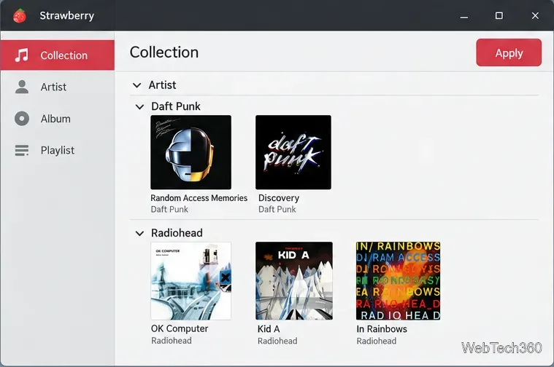This screenshot has width=554, height=367.
Task: Open the Collection sidebar item
Action: [x=57, y=55]
